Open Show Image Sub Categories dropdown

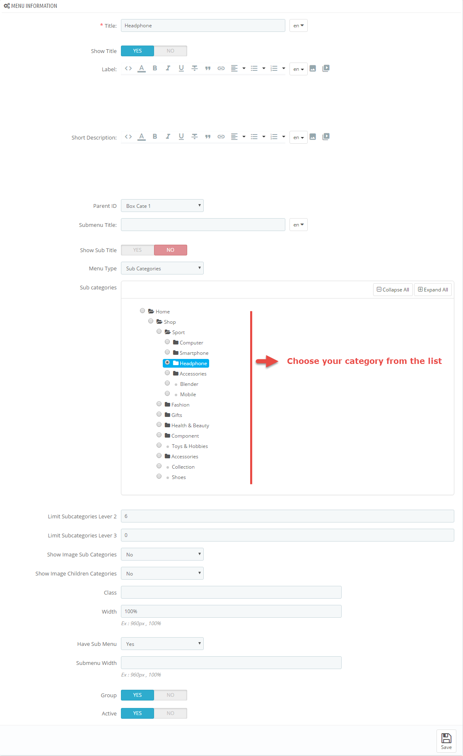(162, 554)
